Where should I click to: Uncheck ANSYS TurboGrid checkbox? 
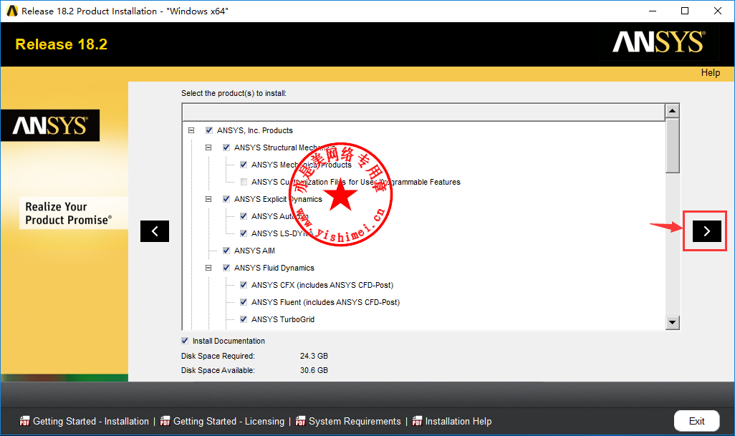click(x=244, y=319)
